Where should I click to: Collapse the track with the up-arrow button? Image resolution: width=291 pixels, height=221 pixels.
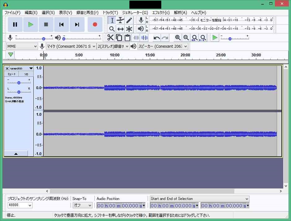tap(16, 154)
